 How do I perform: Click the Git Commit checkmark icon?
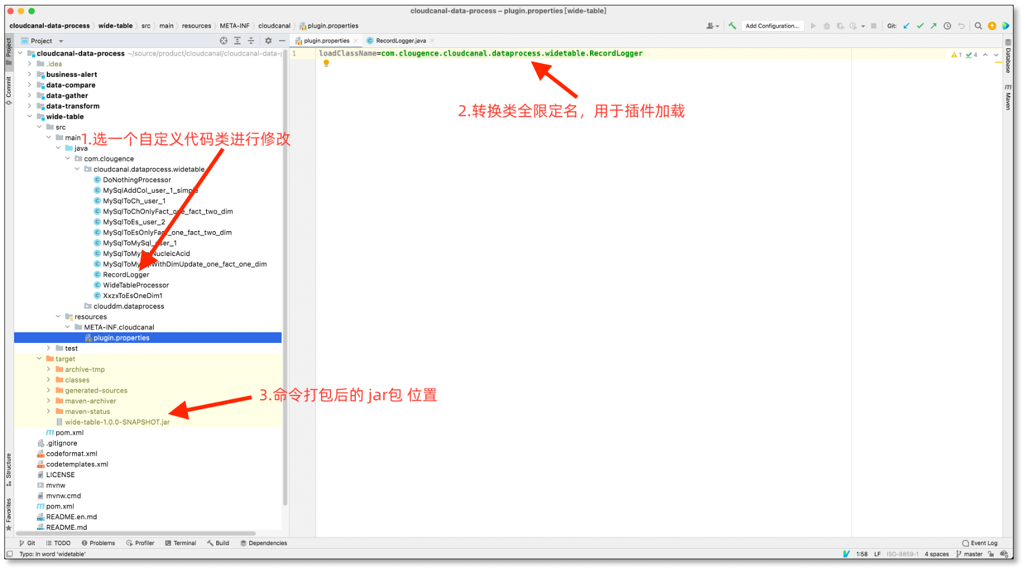920,26
